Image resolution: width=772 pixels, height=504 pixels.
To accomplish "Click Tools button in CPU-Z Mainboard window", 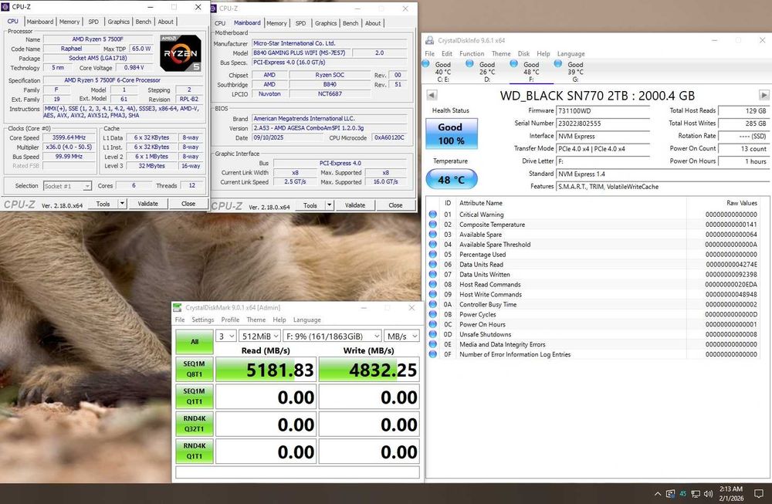I will coord(310,205).
